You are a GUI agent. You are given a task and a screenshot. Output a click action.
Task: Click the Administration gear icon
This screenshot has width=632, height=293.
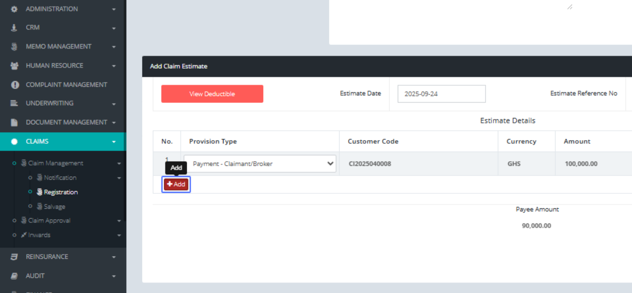15,9
